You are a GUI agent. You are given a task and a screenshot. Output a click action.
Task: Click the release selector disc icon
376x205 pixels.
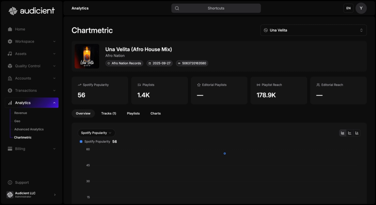266,30
